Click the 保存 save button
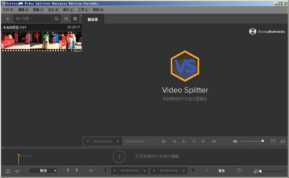The width and height of the screenshot is (289, 178). click(x=221, y=171)
